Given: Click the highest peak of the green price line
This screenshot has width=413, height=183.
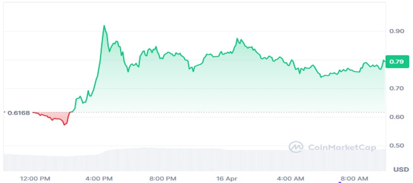Looking at the screenshot, I should [x=104, y=26].
